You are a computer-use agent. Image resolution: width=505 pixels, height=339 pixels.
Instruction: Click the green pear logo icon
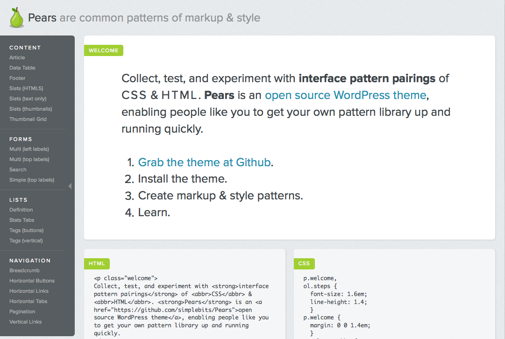point(16,17)
